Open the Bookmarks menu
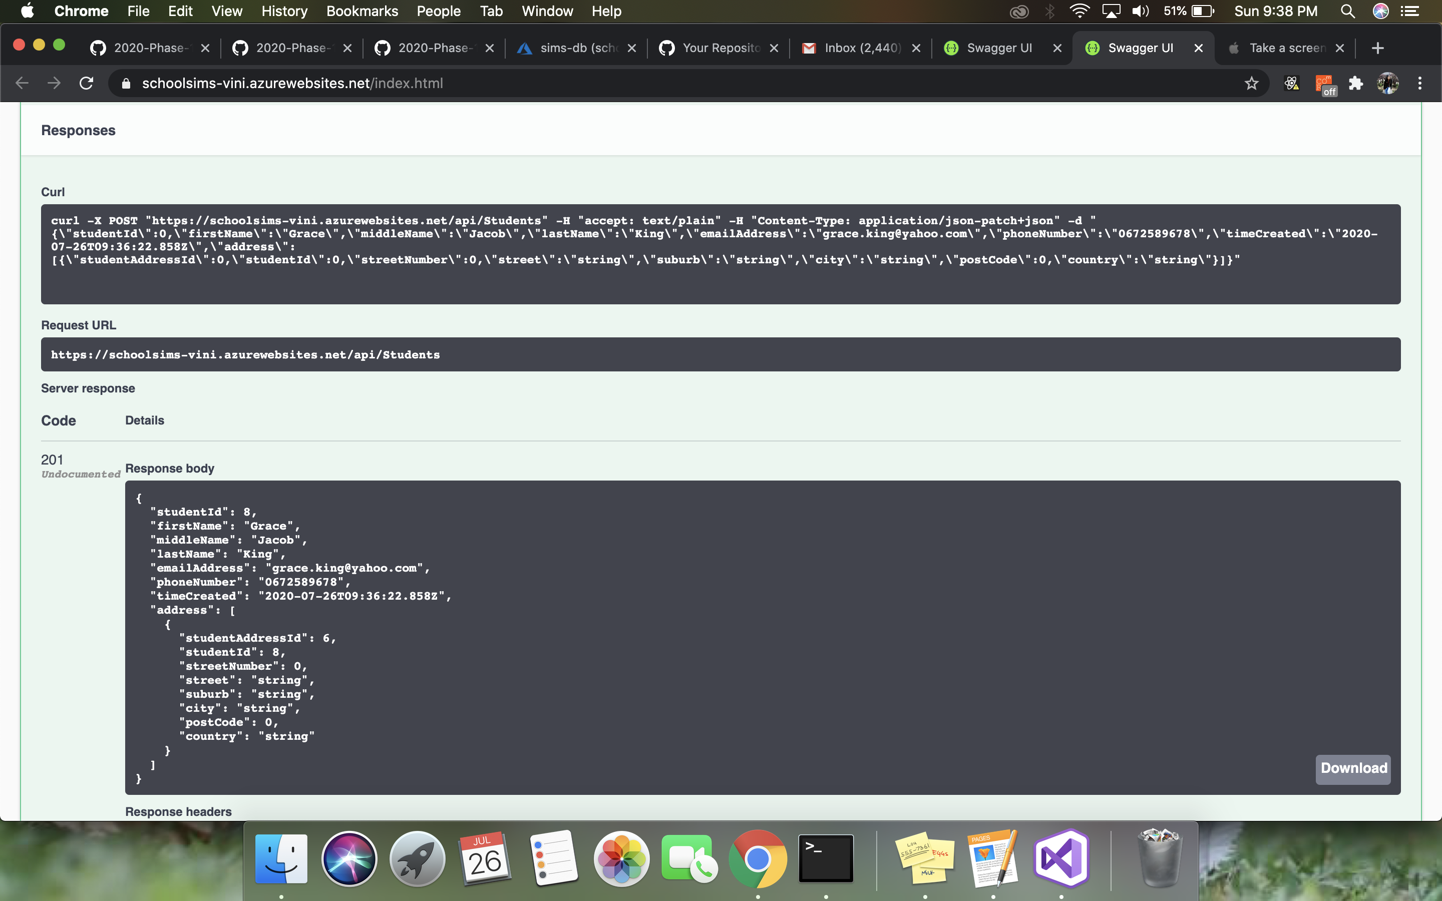This screenshot has width=1442, height=901. pyautogui.click(x=362, y=11)
